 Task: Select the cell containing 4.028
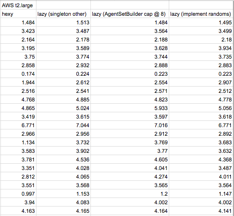63,168
